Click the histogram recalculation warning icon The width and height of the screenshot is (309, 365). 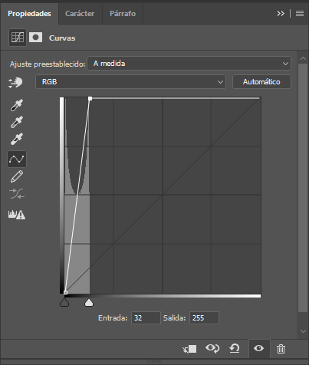pyautogui.click(x=17, y=214)
